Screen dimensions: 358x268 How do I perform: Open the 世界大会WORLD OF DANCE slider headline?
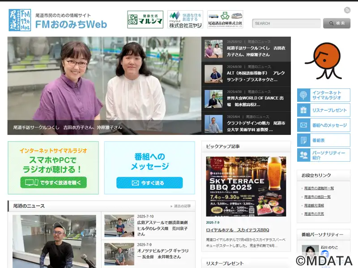coord(255,101)
